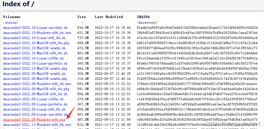This screenshot has height=129, width=264.
Task: Select SHA256 hash starting with 2766eb102f9d
Action: pos(197,84)
